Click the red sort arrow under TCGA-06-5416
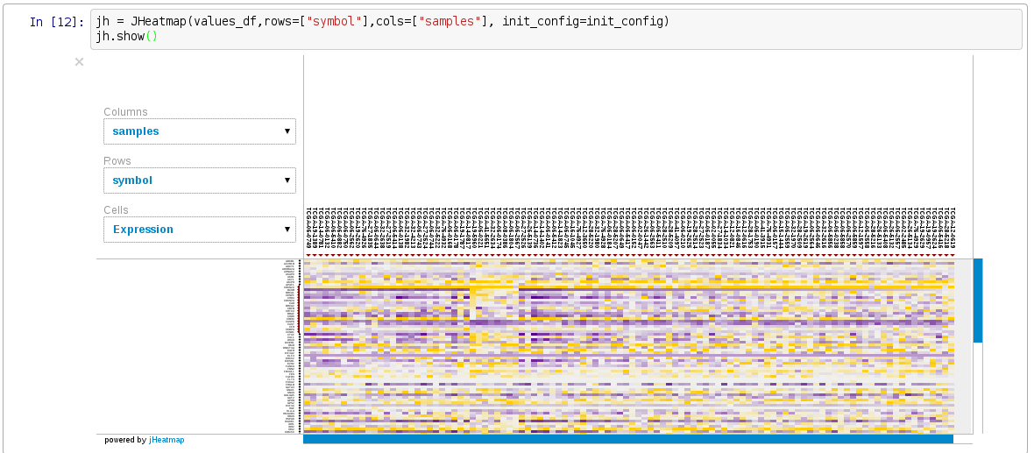This screenshot has height=453, width=1034. pos(940,255)
